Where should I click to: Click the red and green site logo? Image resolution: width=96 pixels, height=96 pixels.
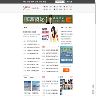pyautogui.click(x=24, y=8)
